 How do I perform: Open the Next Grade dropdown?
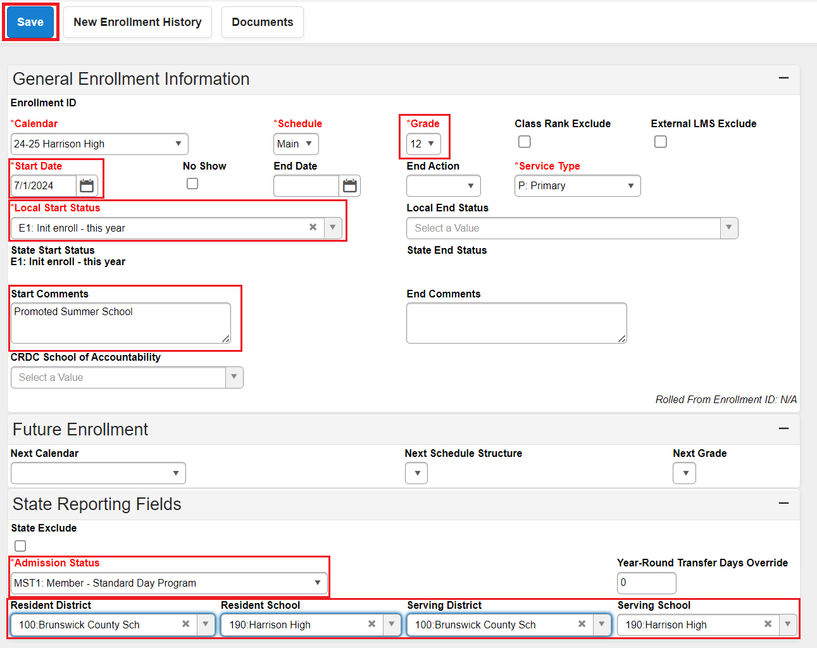tap(685, 473)
